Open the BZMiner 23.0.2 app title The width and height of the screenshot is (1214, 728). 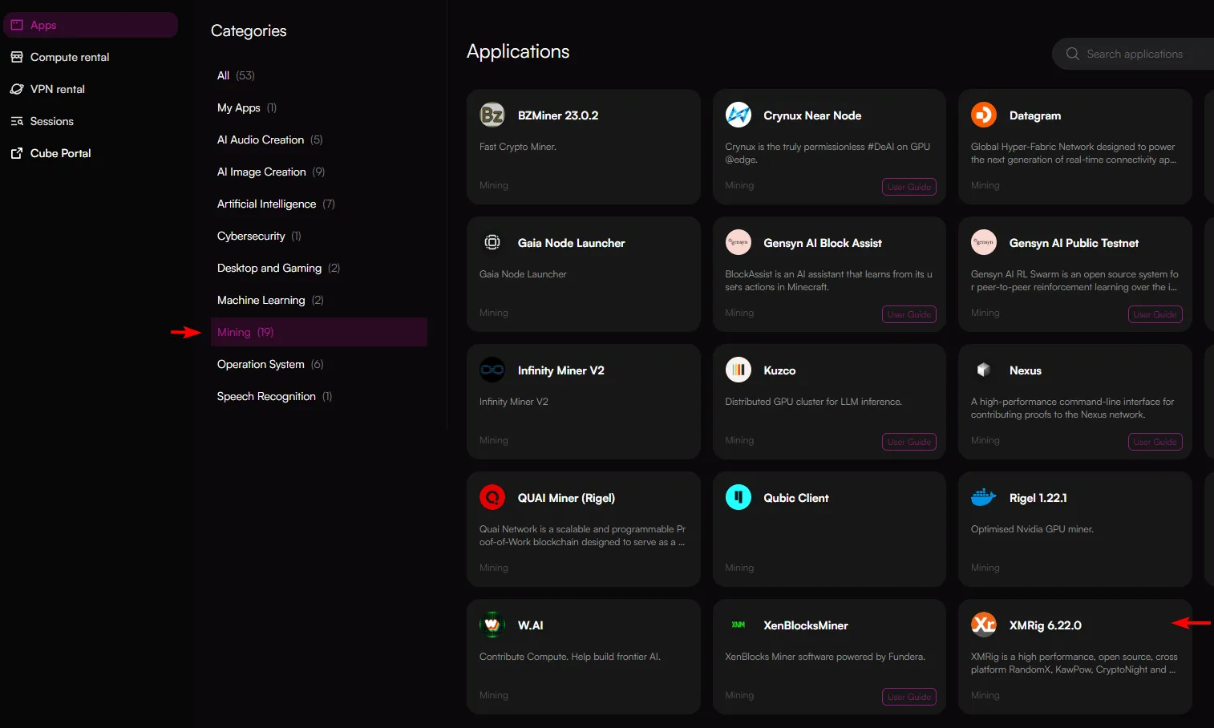[558, 115]
